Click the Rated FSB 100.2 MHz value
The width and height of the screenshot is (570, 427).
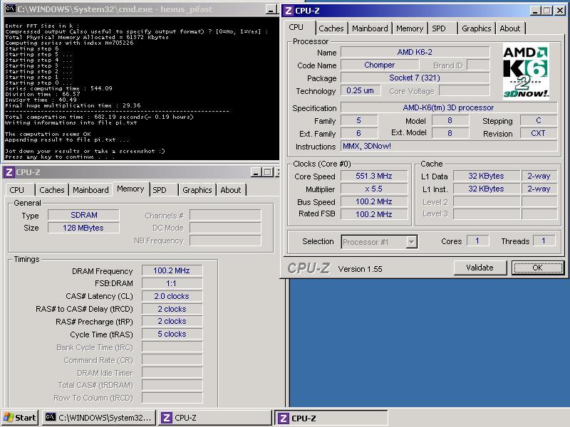coord(374,214)
